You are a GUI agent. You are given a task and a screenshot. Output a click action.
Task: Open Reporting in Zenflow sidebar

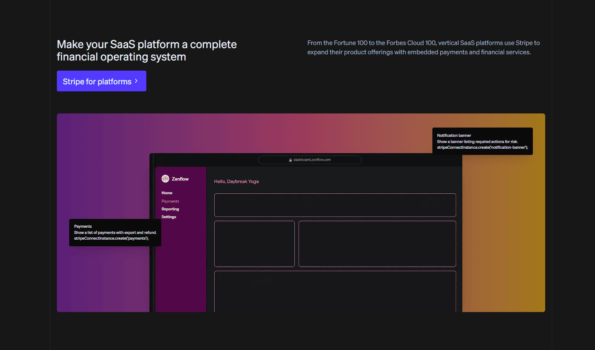170,209
